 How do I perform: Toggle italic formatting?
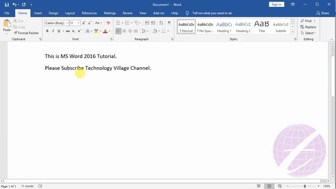pyautogui.click(x=53, y=31)
